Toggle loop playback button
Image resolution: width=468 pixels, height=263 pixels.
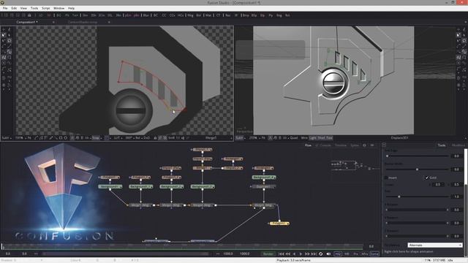(x=321, y=254)
